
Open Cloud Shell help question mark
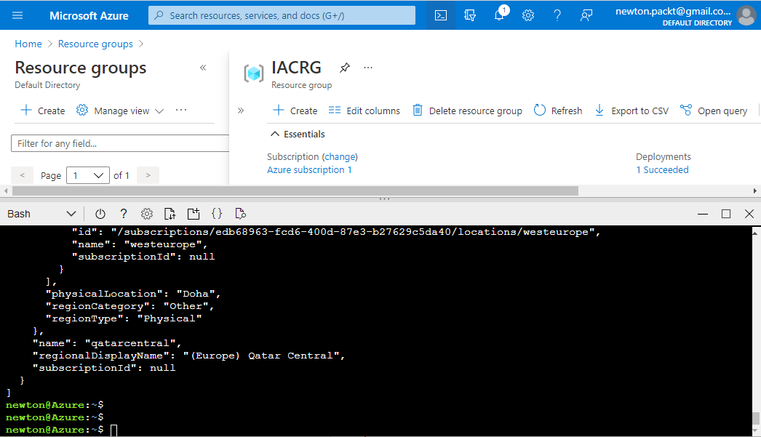(124, 214)
